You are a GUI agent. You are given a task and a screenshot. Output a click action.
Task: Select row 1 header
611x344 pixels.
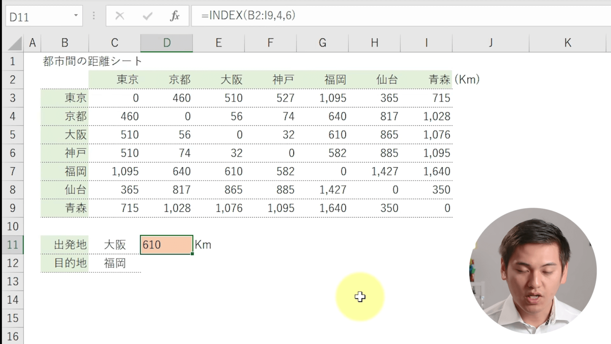(x=13, y=61)
